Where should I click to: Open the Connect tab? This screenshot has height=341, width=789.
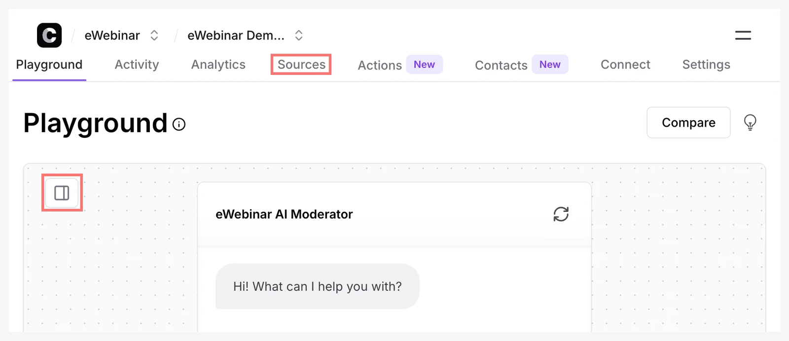click(625, 65)
